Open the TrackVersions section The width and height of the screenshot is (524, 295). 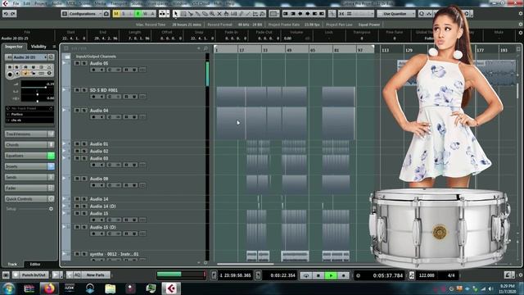coord(26,134)
